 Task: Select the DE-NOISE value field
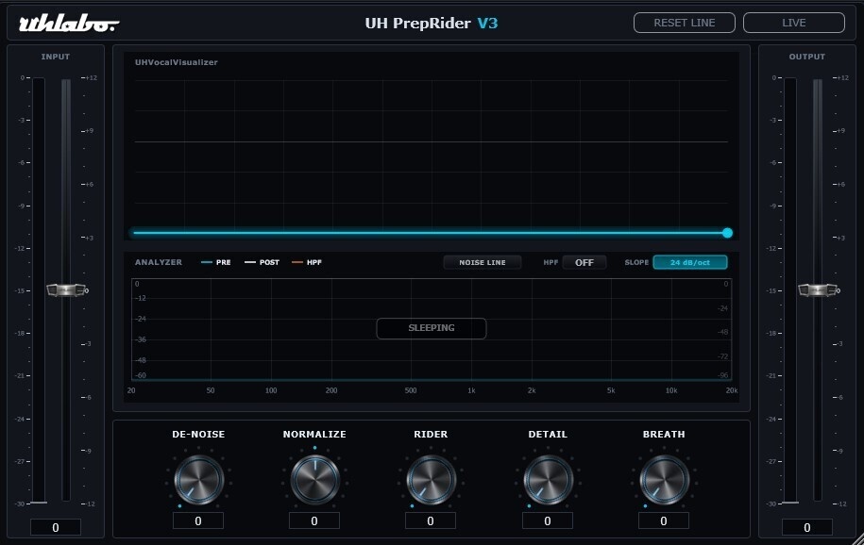198,520
